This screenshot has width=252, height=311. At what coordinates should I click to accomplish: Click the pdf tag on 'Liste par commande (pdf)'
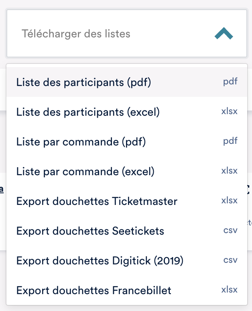pos(230,141)
